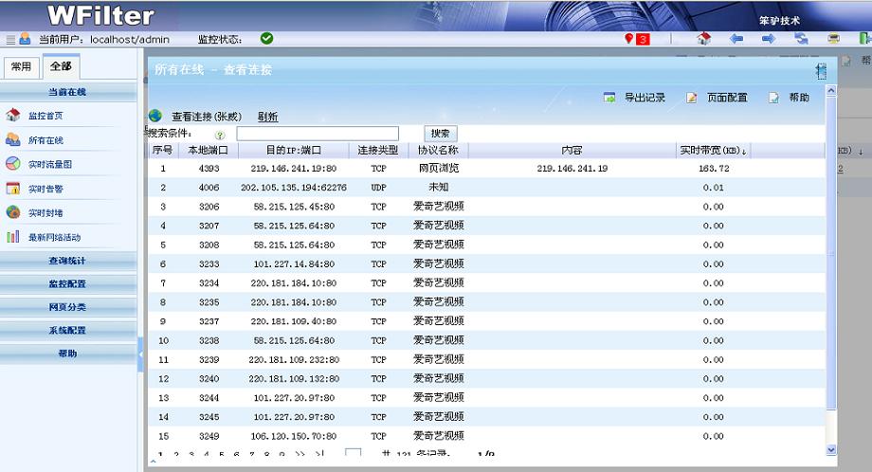This screenshot has height=472, width=872.
Task: Click the printer icon in top toolbar
Action: pyautogui.click(x=834, y=39)
